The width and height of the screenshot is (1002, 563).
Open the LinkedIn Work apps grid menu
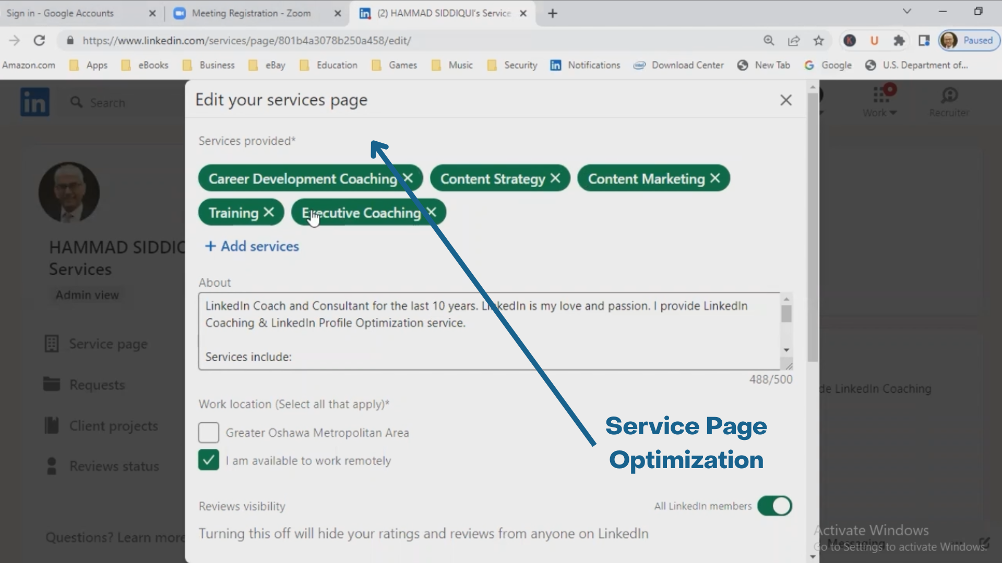coord(880,102)
